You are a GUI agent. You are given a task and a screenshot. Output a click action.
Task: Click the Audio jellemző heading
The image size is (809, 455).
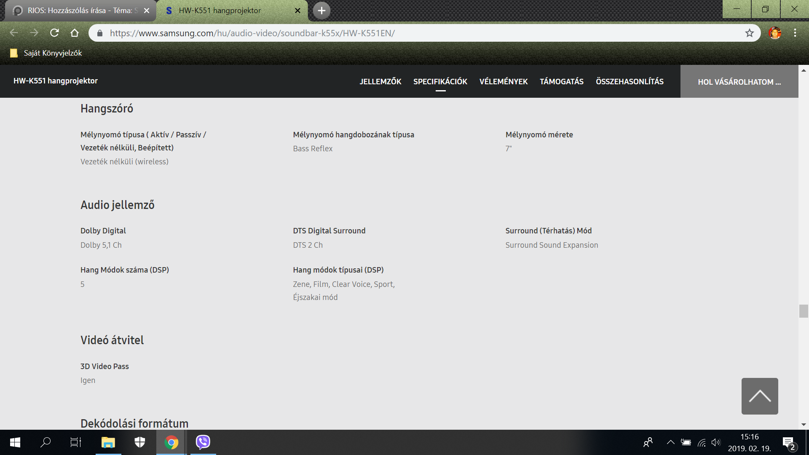tap(118, 205)
